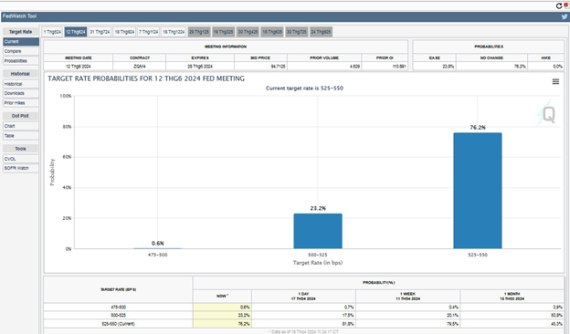Open the 24 Thg925 meeting tab
This screenshot has width=570, height=334.
coord(321,32)
